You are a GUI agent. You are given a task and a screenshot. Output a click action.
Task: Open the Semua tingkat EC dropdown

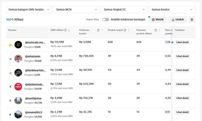tap(124, 10)
